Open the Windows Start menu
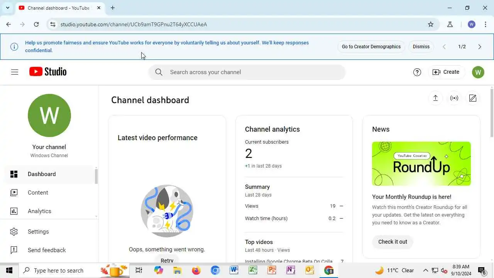Screen dimensions: 494x278 pyautogui.click(x=9, y=270)
